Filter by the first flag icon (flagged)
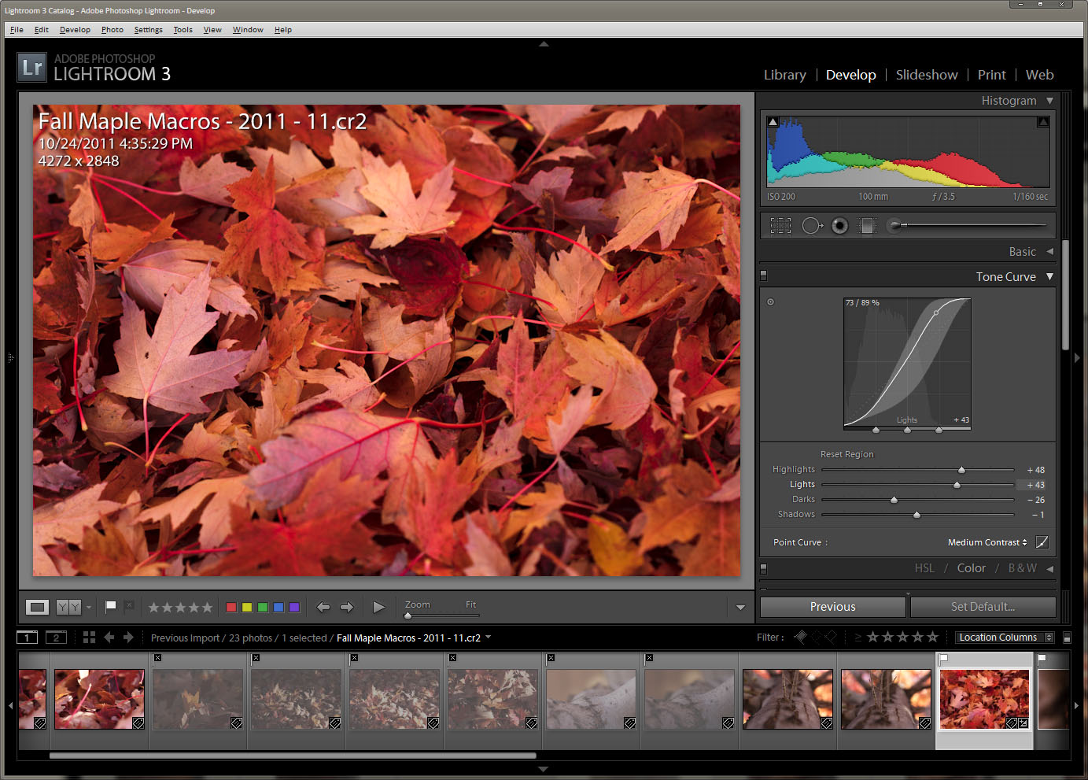 801,638
